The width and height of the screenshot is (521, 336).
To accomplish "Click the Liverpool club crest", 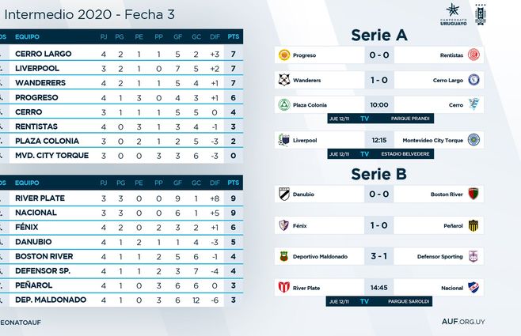I will click(x=283, y=140).
